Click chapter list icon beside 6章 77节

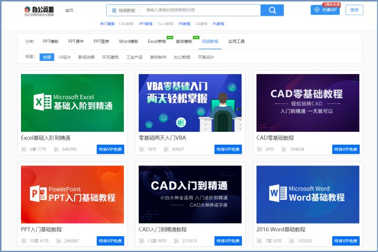pos(24,149)
